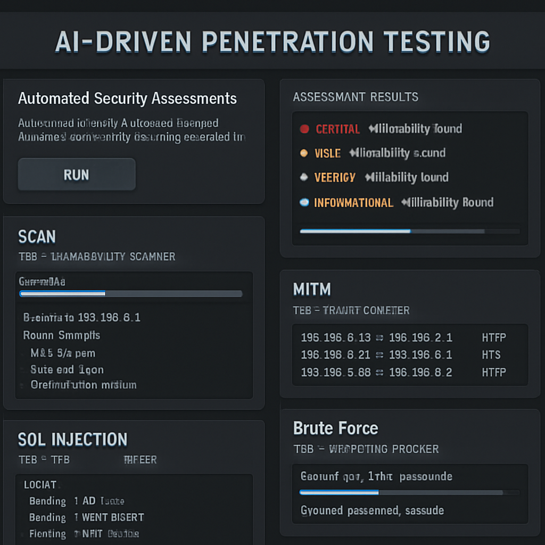Select the Rounn Smmplfs line
This screenshot has width=545, height=545.
point(62,335)
